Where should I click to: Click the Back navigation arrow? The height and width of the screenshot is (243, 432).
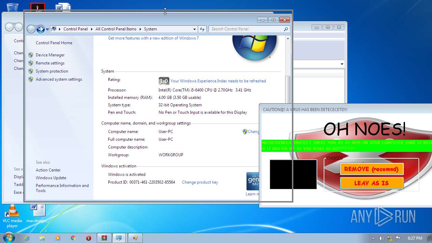pyautogui.click(x=31, y=29)
